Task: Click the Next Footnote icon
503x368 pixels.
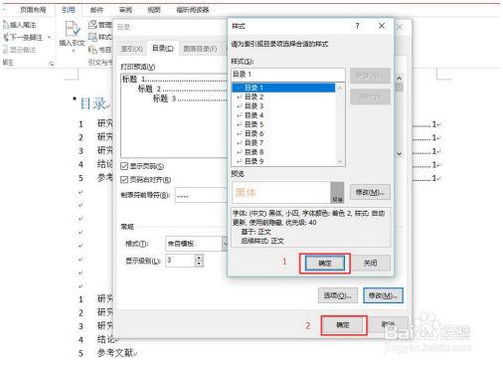Action: [x=6, y=37]
